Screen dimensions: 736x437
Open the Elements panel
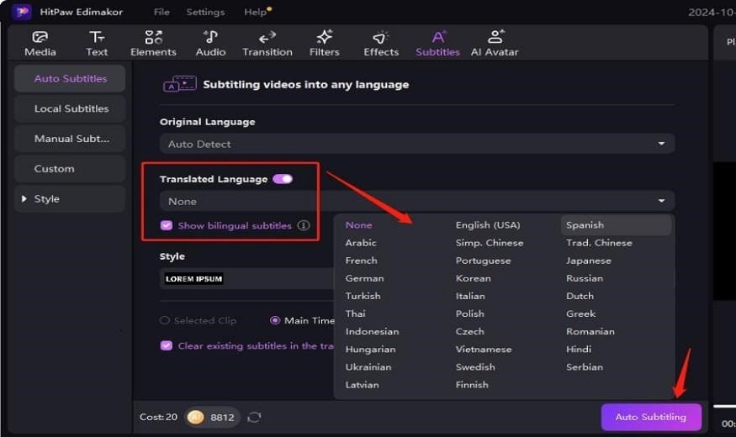(x=153, y=44)
